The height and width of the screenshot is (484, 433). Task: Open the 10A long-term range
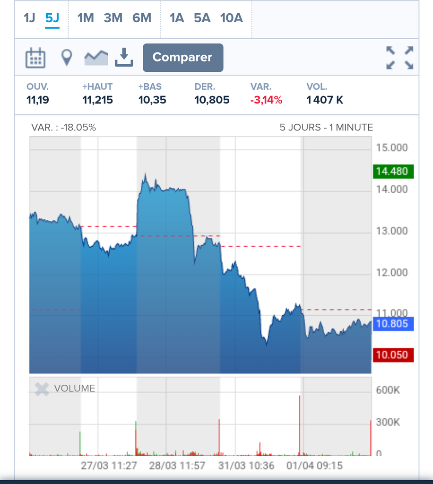click(x=231, y=18)
